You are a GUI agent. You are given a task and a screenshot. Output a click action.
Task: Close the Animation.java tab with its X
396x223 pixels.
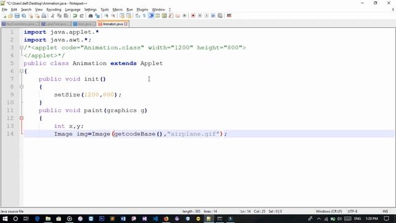pos(126,24)
